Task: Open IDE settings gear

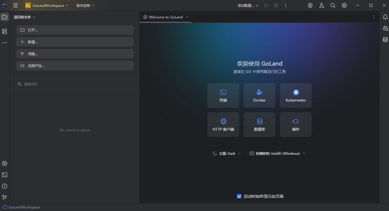Action: [344, 5]
